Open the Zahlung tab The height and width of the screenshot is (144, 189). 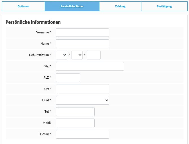point(120,6)
